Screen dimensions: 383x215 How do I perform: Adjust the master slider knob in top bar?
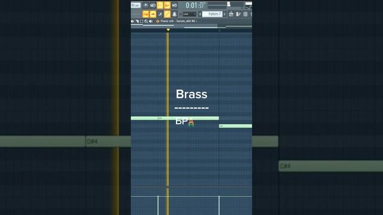point(229,4)
